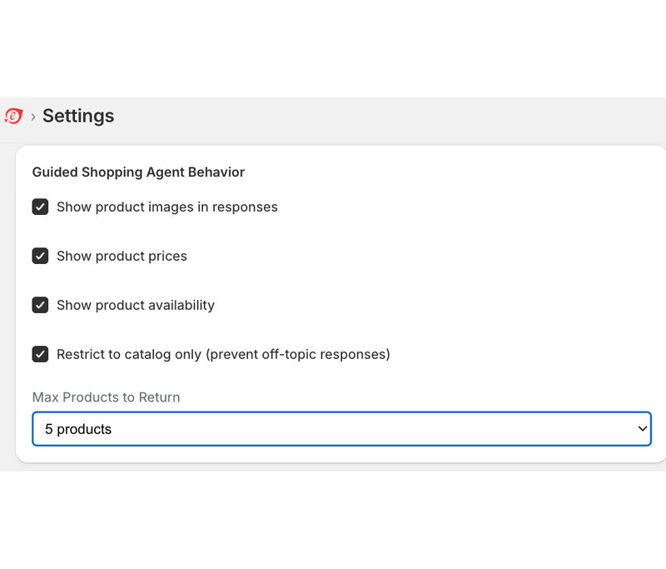Screen dimensions: 666x569
Task: Toggle the Show product prices checkbox
Action: pos(40,256)
